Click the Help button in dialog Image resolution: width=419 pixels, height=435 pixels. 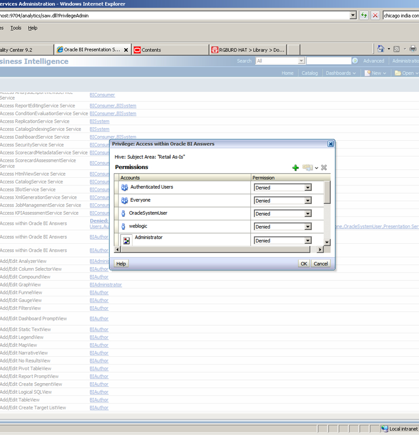click(x=121, y=263)
